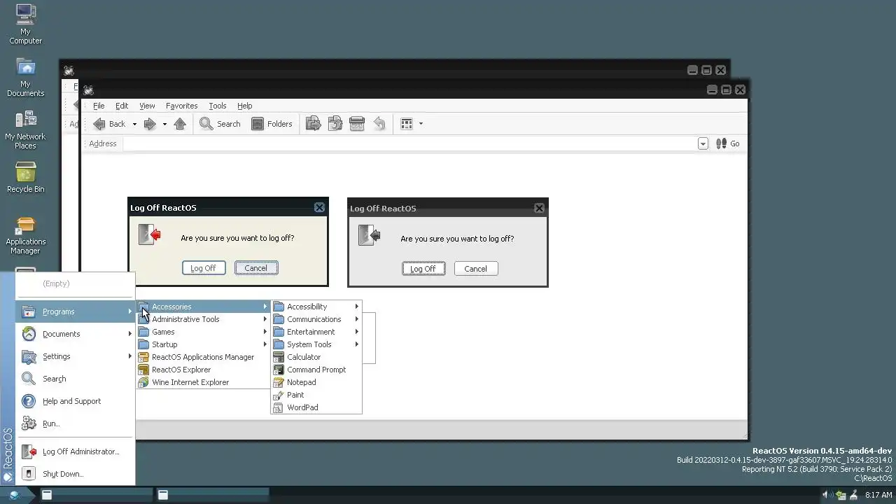The height and width of the screenshot is (504, 896).
Task: Toggle the Folders pane button
Action: 272,124
